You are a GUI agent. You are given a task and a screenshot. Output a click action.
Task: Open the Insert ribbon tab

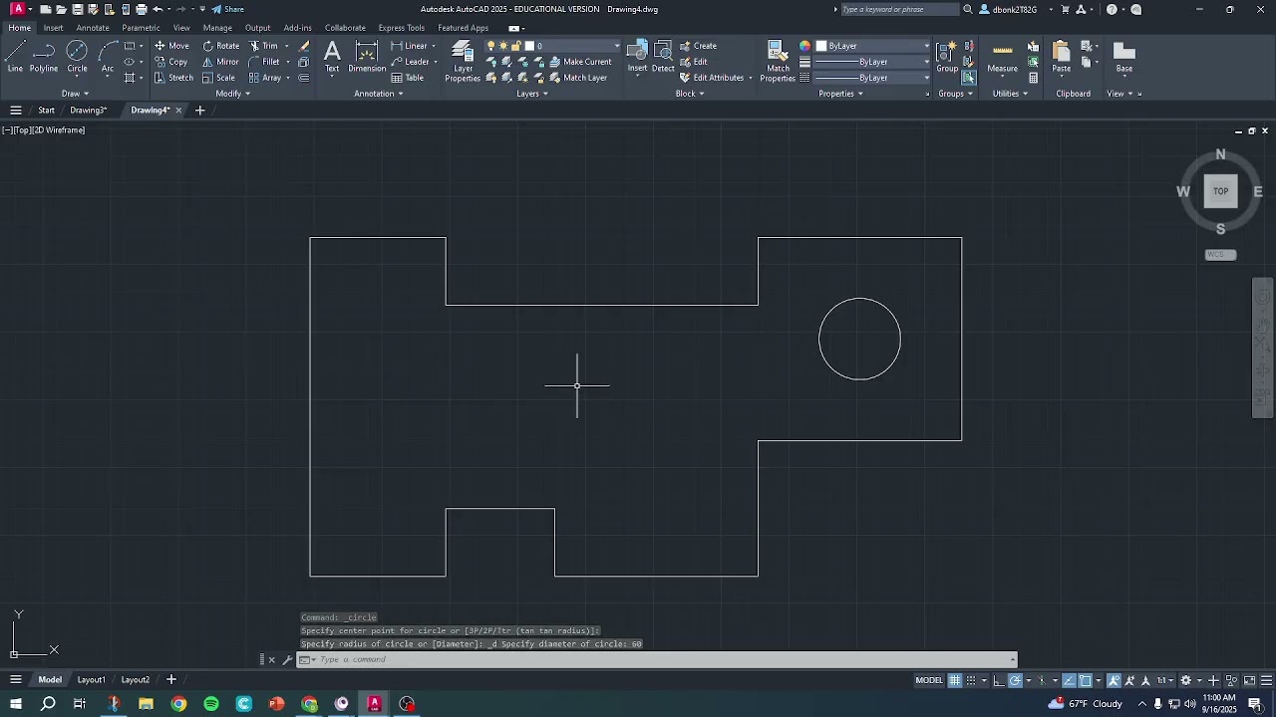click(53, 28)
